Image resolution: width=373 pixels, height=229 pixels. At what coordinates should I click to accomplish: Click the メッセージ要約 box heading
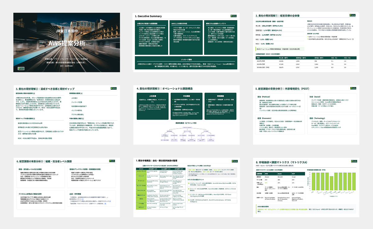186,59
